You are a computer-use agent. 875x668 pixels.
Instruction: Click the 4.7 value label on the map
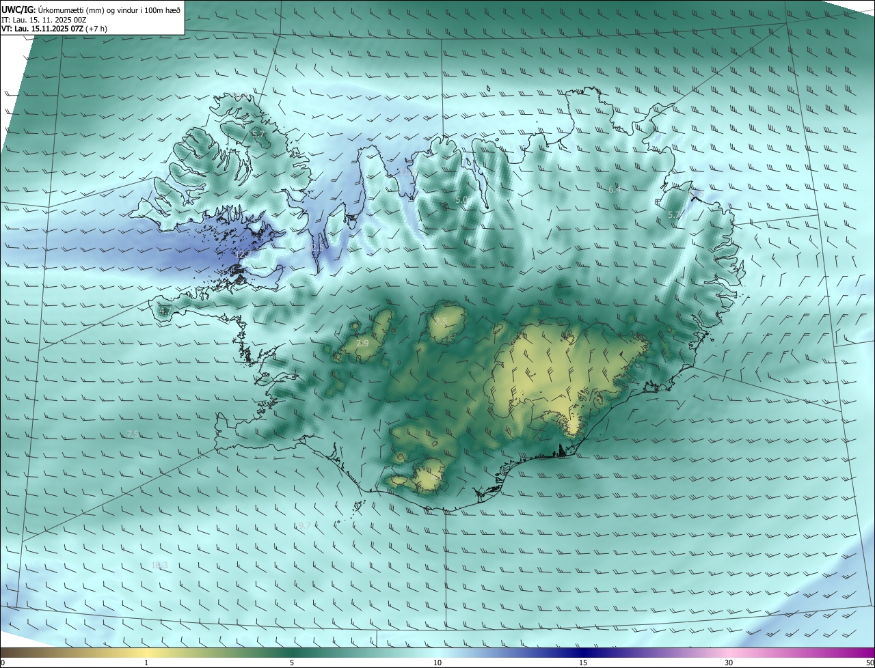[x=165, y=311]
